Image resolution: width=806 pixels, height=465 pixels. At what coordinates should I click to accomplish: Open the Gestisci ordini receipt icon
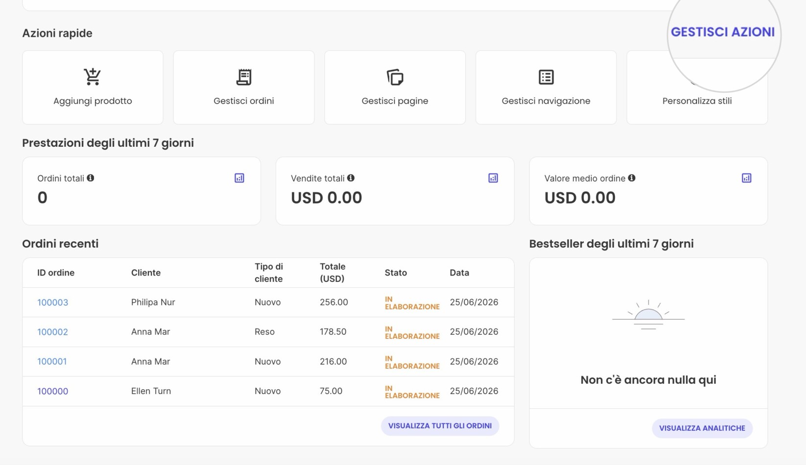244,77
